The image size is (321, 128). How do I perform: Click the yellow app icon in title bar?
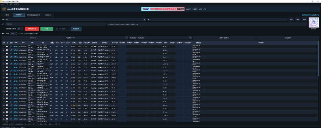point(1,1)
